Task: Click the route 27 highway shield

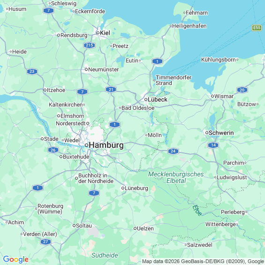Action: click(45, 242)
